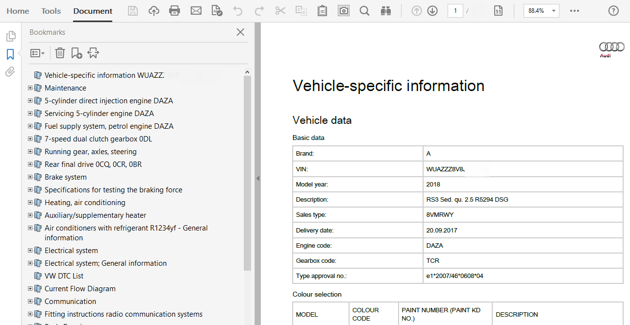Upload file to cloud icon
Viewport: 630px width, 325px height.
tap(154, 11)
